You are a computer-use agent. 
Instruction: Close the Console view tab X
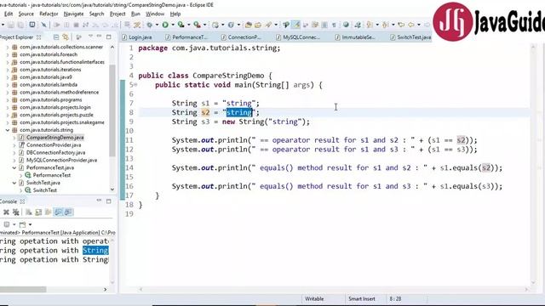pos(23,201)
